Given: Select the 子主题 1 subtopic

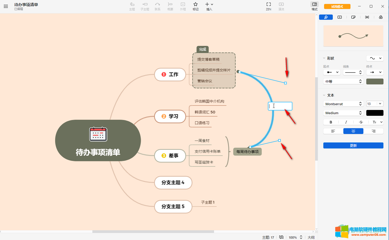Looking at the screenshot, I should (x=208, y=202).
